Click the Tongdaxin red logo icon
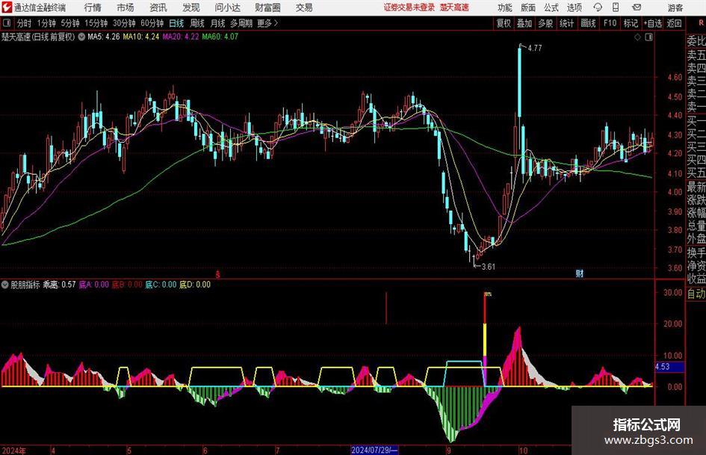 (7, 7)
